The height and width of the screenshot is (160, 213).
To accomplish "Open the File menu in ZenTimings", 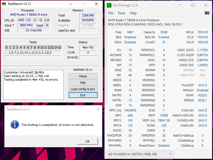I will (111, 13).
